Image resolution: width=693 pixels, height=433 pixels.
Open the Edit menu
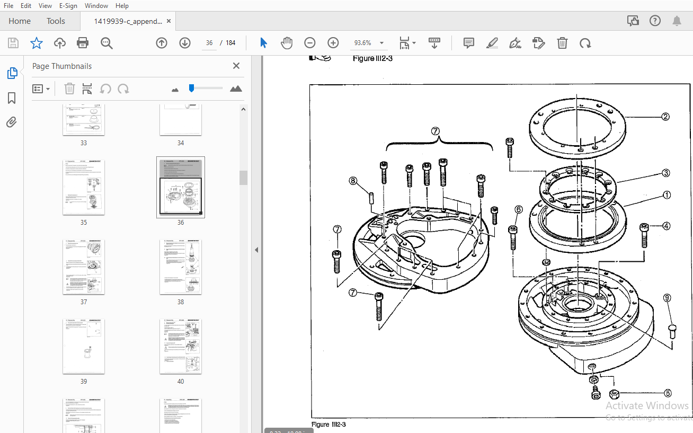tap(26, 6)
